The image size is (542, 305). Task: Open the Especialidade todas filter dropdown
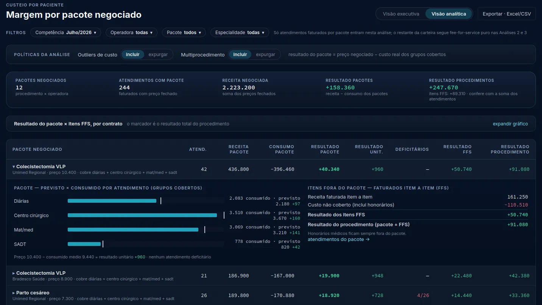[x=240, y=33]
